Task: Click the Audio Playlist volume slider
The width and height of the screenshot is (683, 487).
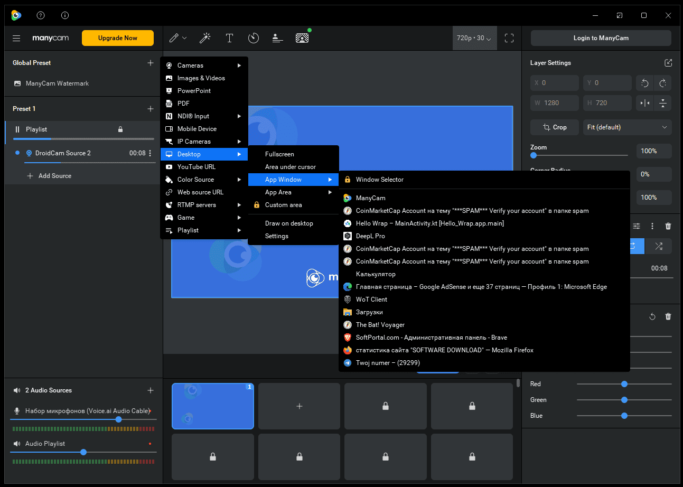Action: coord(83,452)
